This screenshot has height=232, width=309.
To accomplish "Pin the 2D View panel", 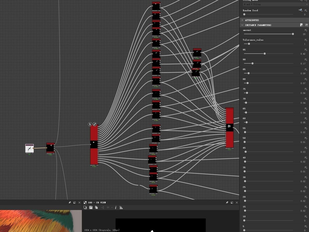I will click(227, 202).
